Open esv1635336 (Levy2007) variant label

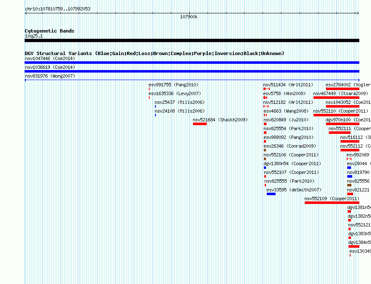click(x=175, y=93)
